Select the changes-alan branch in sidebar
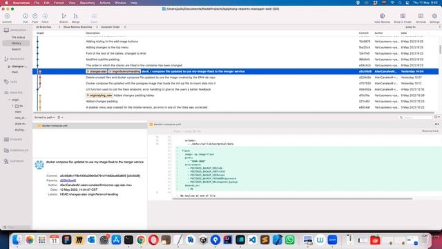Viewport: 442px width, 249px height. pyautogui.click(x=19, y=66)
